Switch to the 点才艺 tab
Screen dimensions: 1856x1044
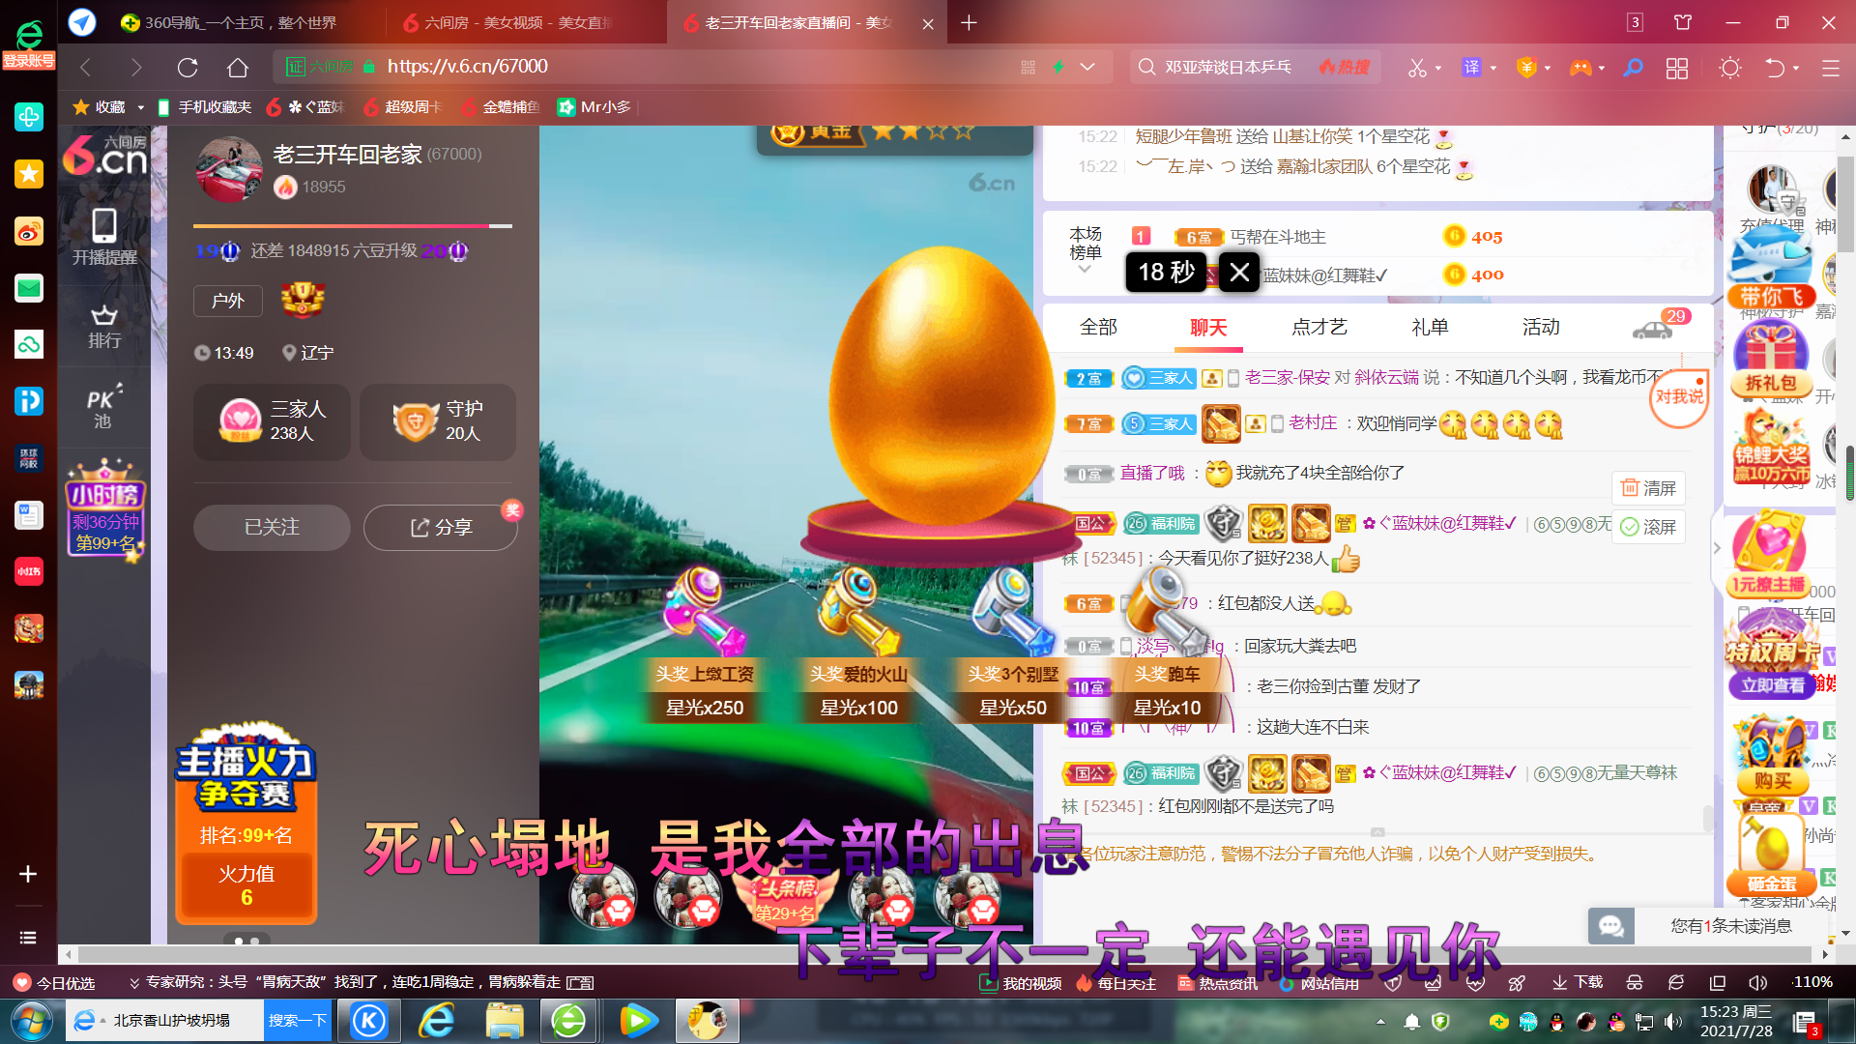click(1319, 327)
